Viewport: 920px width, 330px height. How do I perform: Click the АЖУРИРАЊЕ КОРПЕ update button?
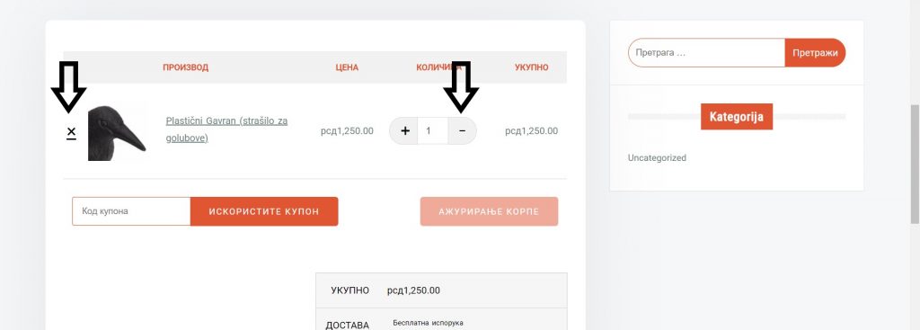click(489, 211)
